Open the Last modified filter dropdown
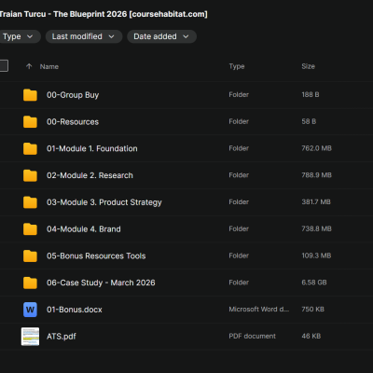This screenshot has width=373, height=373. point(84,36)
